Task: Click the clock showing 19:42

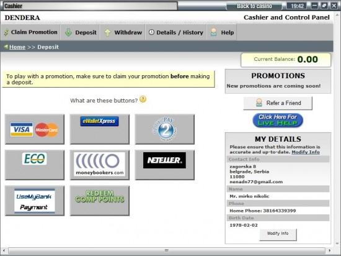Action: point(297,6)
